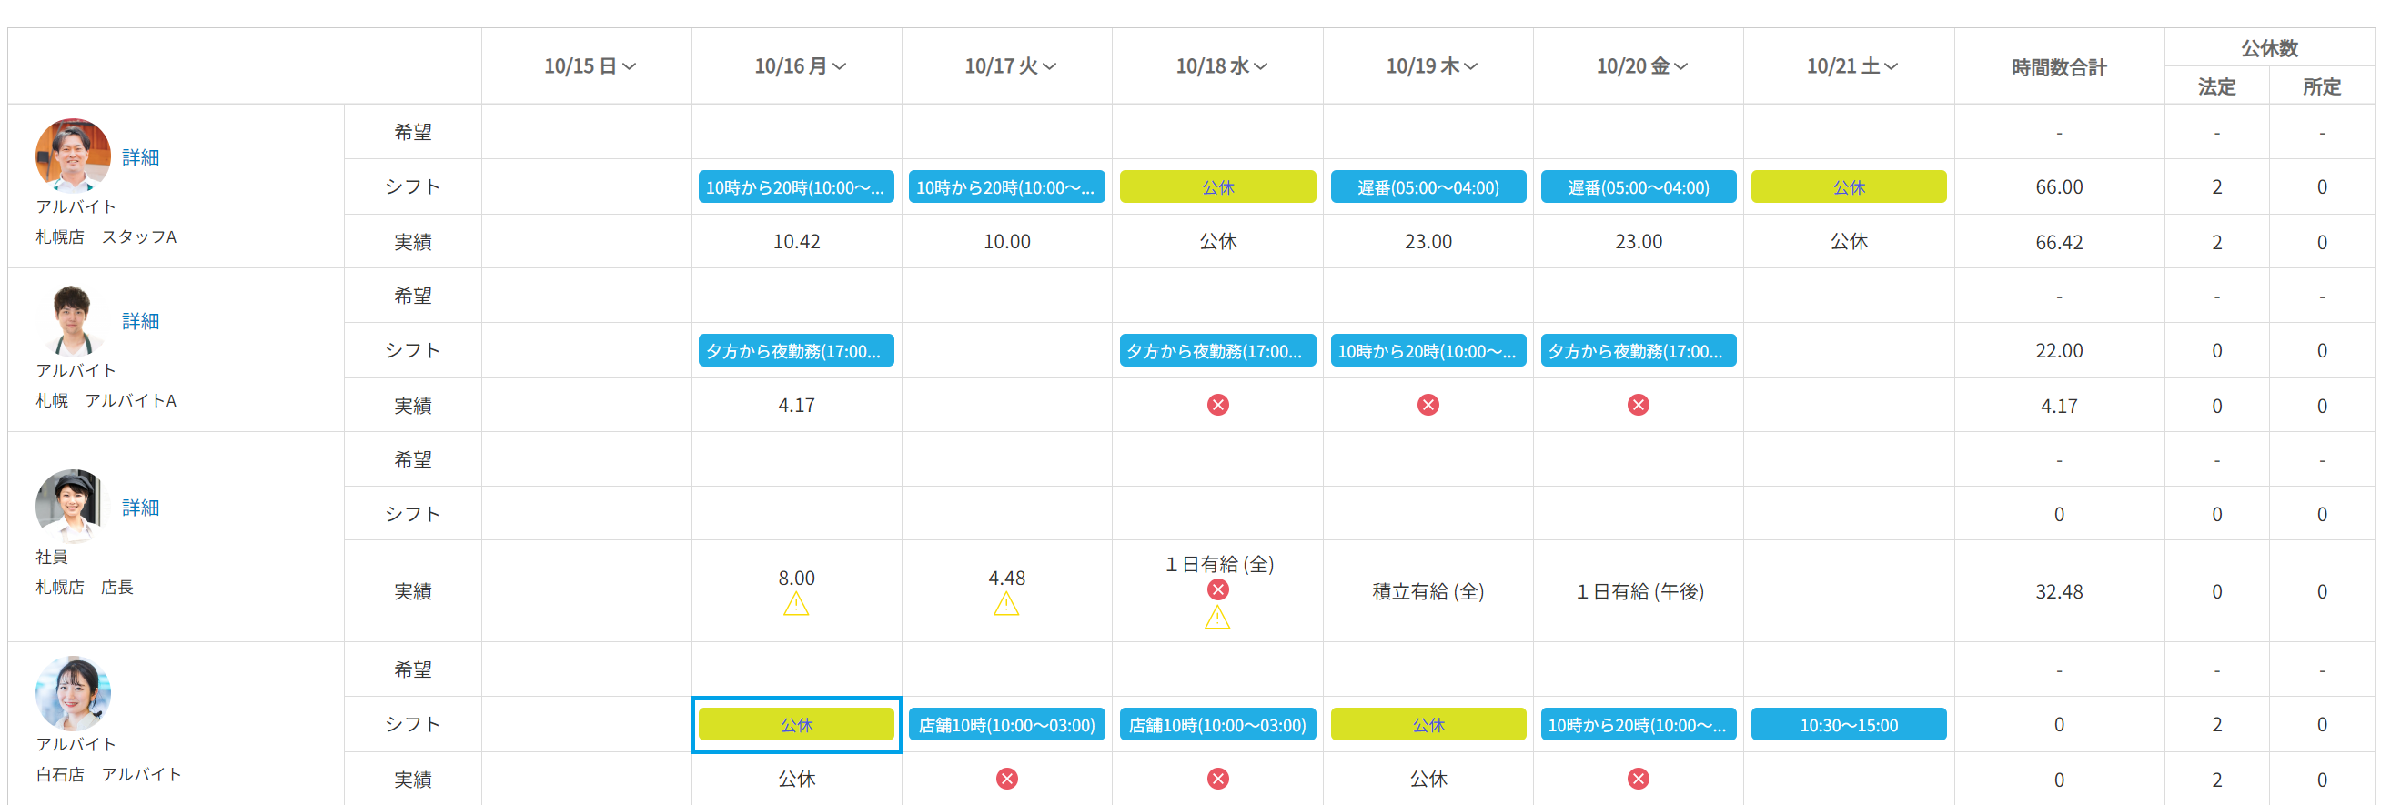Image resolution: width=2391 pixels, height=805 pixels.
Task: Open 詳細 link for 札幌店 店長
Action: pos(140,508)
